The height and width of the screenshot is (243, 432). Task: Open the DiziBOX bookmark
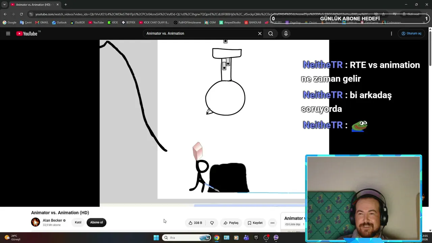tap(78, 23)
